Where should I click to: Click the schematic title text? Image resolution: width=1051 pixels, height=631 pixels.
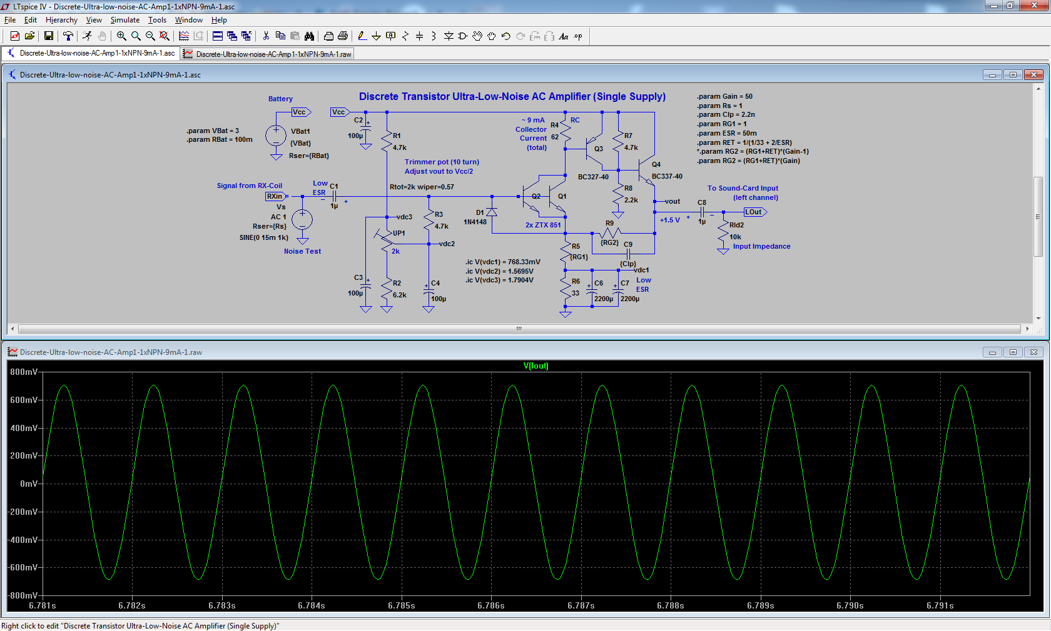point(512,97)
